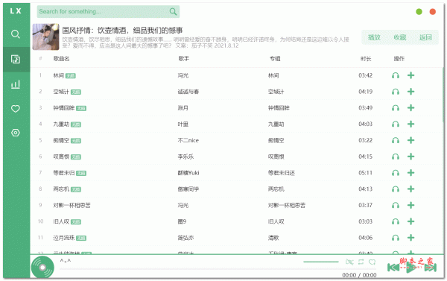Add song 钟情回眸 with plus icon

coord(410,108)
